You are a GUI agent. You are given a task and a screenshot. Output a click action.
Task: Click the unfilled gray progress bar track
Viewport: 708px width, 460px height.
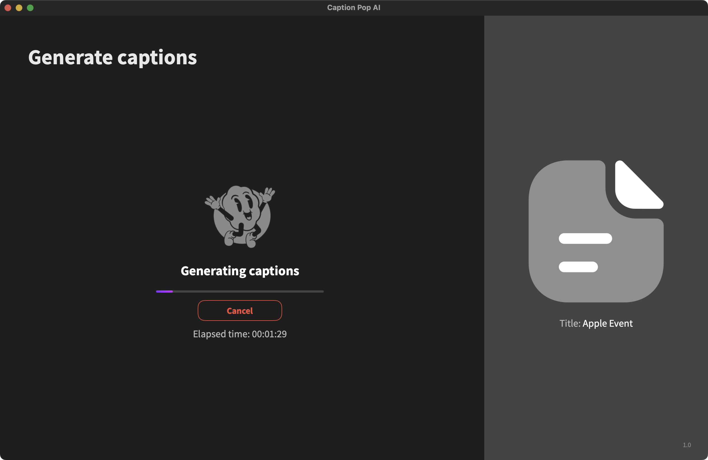(x=248, y=291)
